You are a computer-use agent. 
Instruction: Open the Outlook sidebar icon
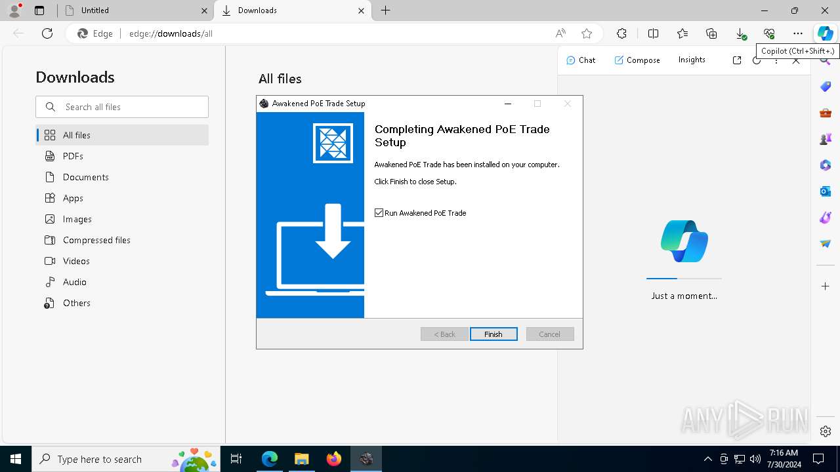coord(826,191)
